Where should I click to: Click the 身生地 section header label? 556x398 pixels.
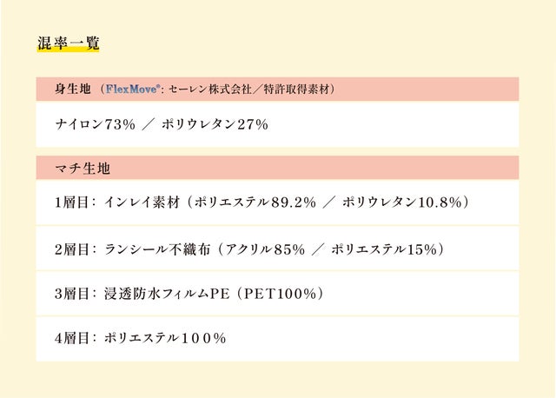coord(72,89)
